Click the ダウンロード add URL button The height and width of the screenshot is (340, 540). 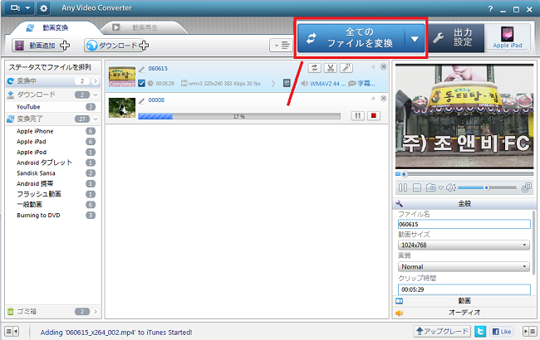tap(117, 46)
